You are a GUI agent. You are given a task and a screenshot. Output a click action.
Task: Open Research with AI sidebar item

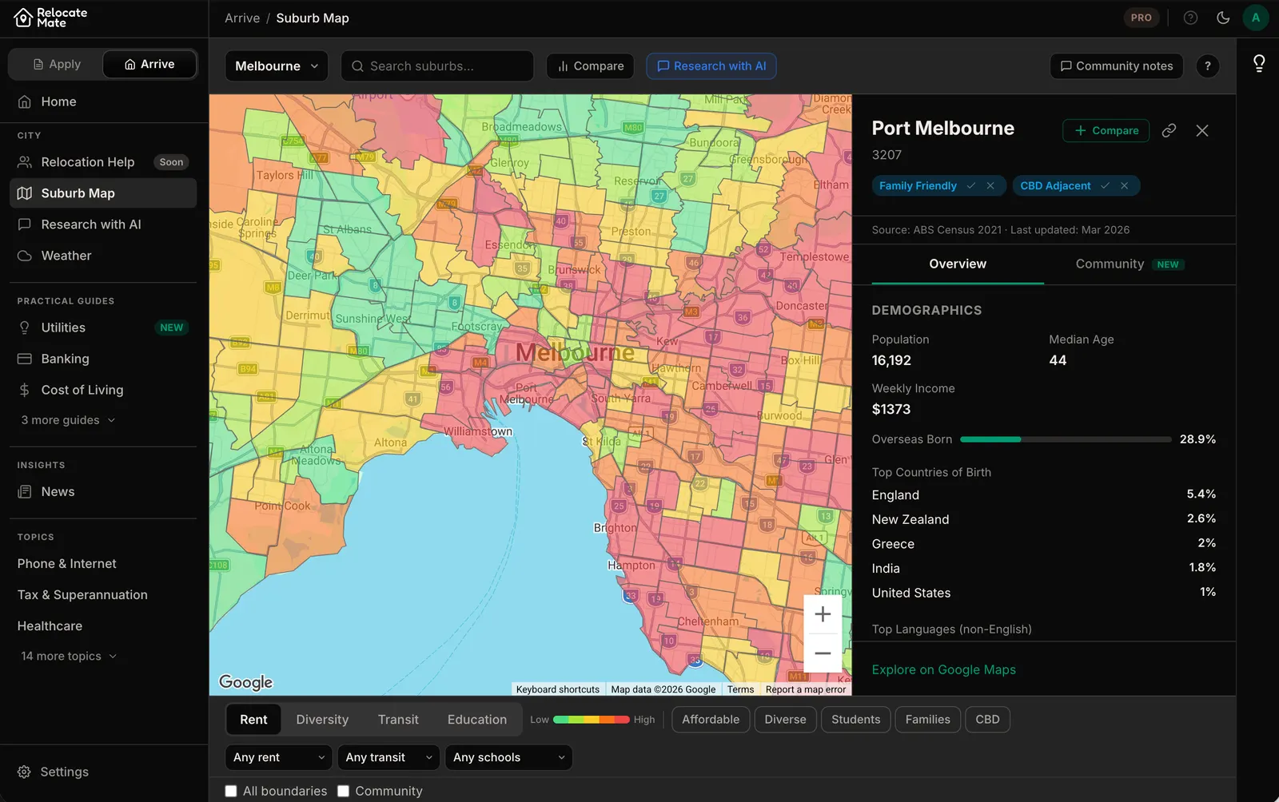pos(103,224)
